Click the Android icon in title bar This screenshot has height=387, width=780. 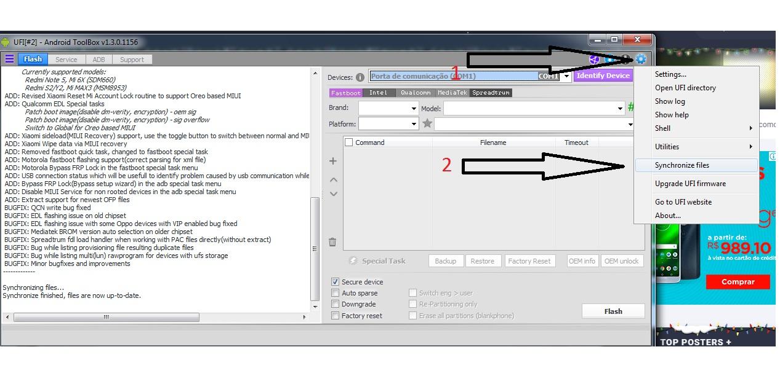point(6,42)
